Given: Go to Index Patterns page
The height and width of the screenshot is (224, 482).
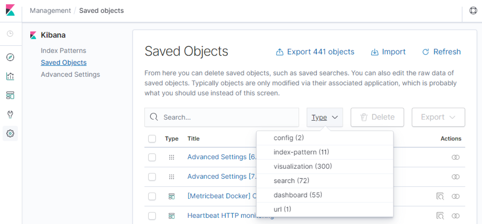Looking at the screenshot, I should [63, 51].
